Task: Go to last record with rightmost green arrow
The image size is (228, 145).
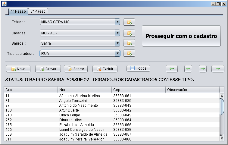Action: pos(218,69)
